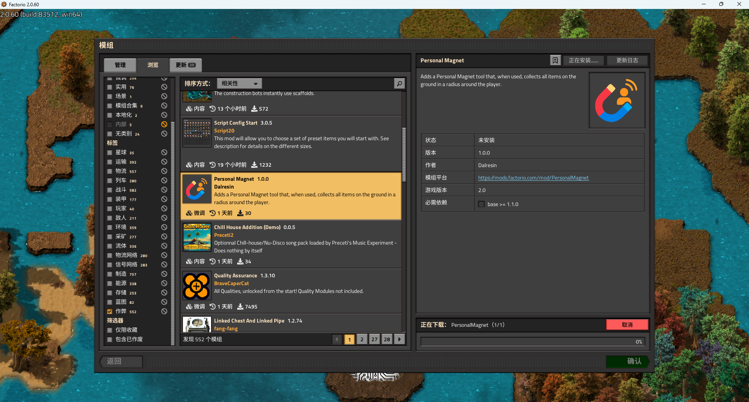
Task: Exclude the 玩家 tag with its ban icon
Action: [x=164, y=208]
